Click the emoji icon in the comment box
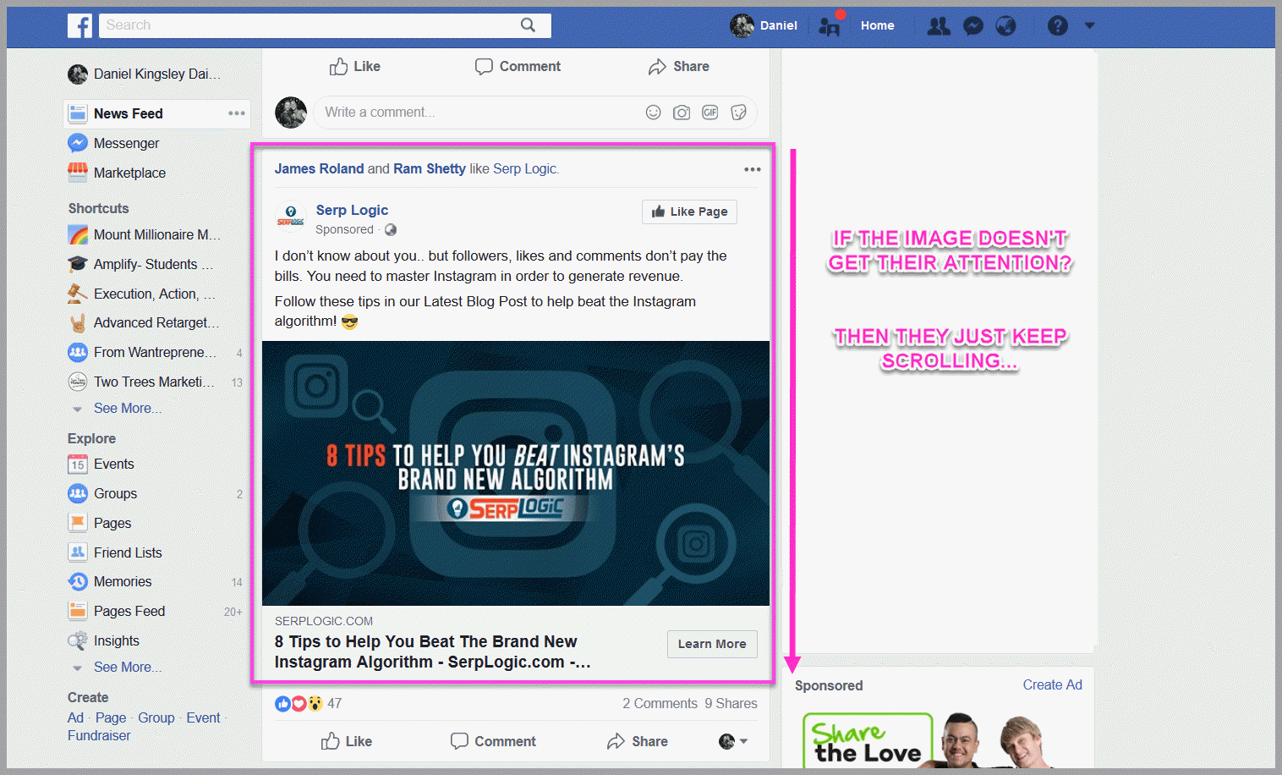Viewport: 1282px width, 775px height. click(653, 113)
